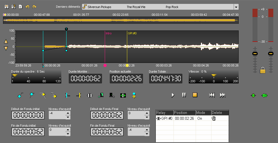The height and width of the screenshot is (143, 278).
Task: Click the Relay column header
Action: coord(165,113)
